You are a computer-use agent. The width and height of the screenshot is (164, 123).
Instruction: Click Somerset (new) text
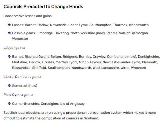click(25, 86)
